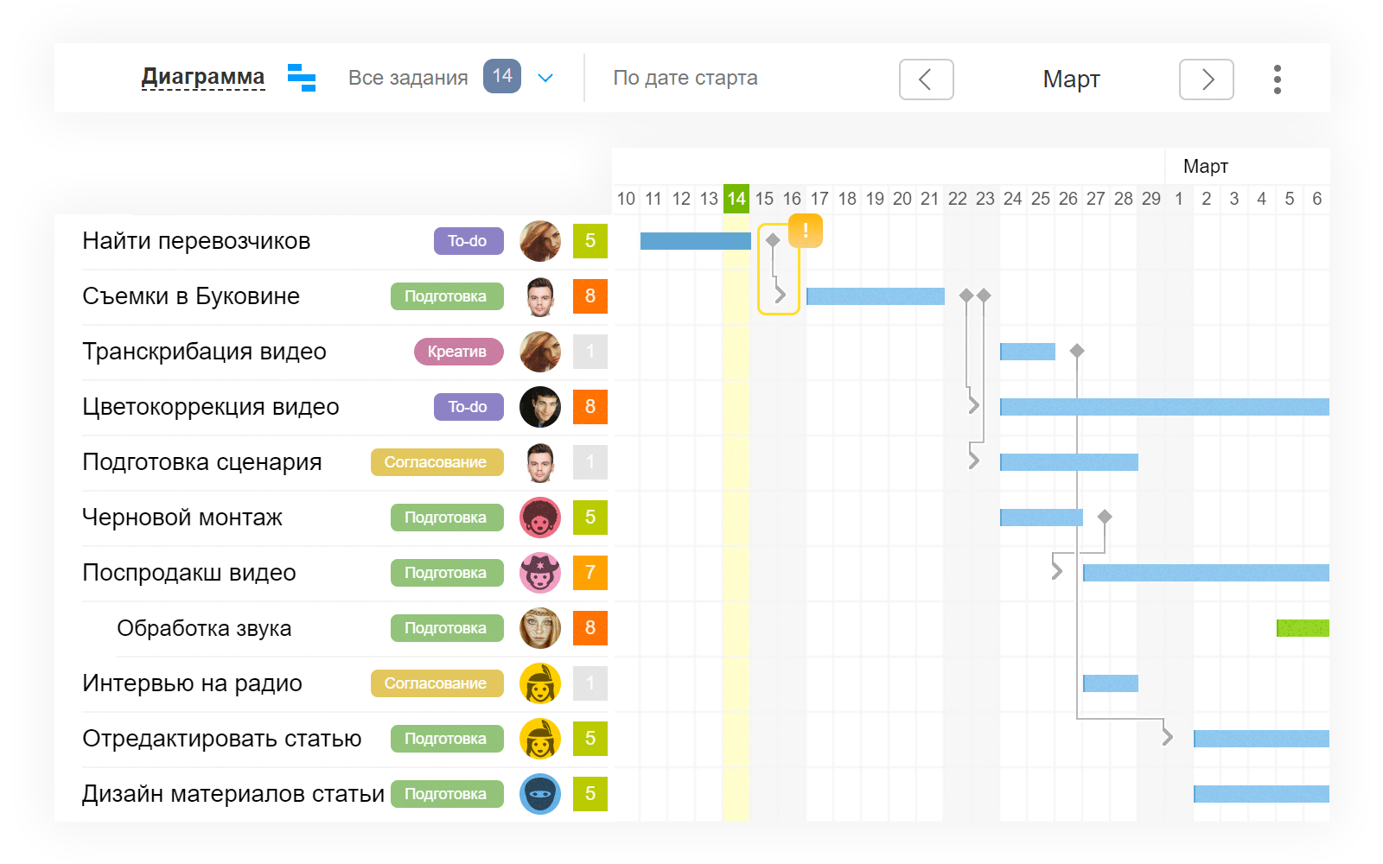Select Черновой монтаж Gantt bar

click(x=1042, y=518)
